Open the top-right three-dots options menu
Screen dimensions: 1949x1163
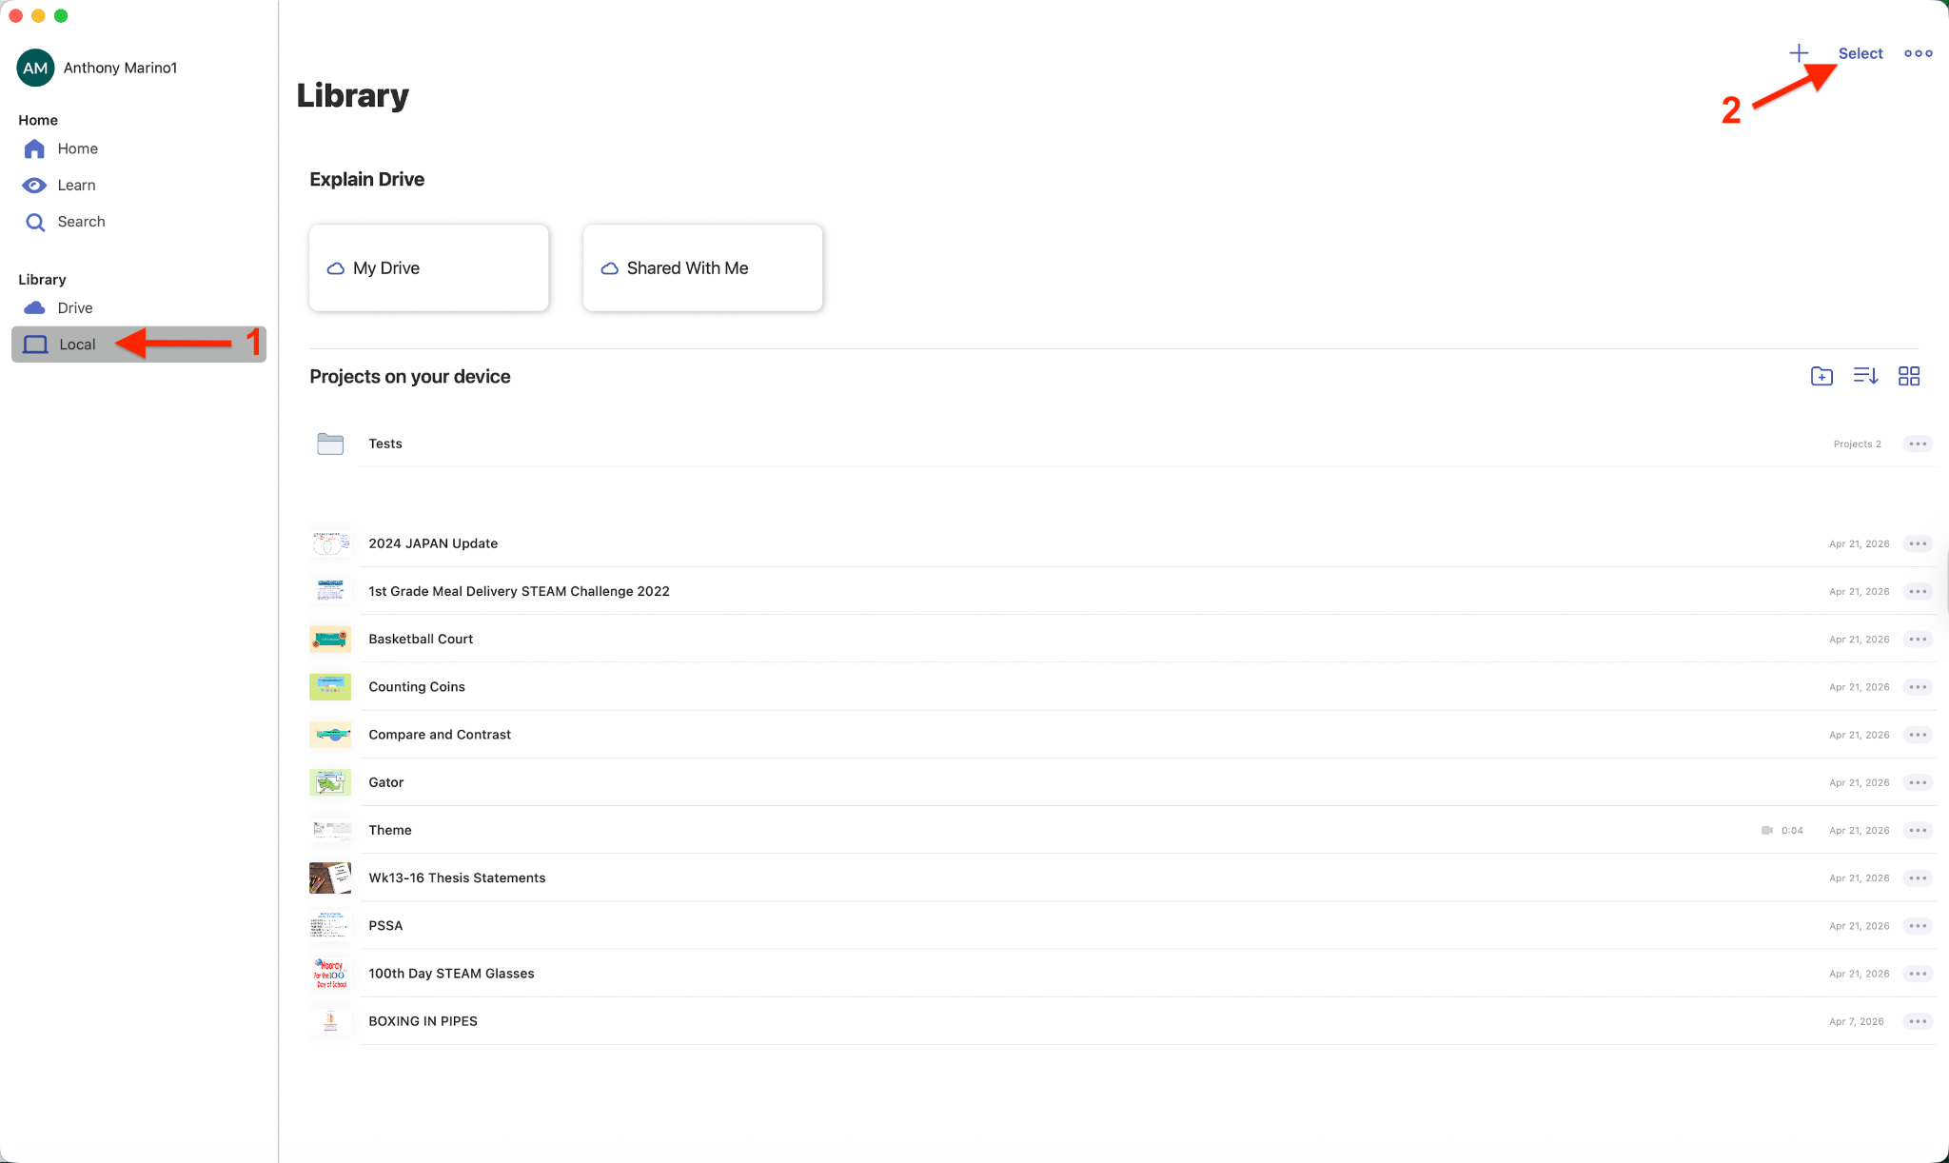coord(1918,53)
